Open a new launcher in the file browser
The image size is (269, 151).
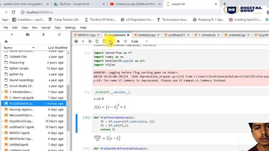(12, 34)
